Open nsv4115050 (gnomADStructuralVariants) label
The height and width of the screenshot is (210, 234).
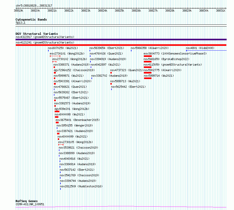173,65
